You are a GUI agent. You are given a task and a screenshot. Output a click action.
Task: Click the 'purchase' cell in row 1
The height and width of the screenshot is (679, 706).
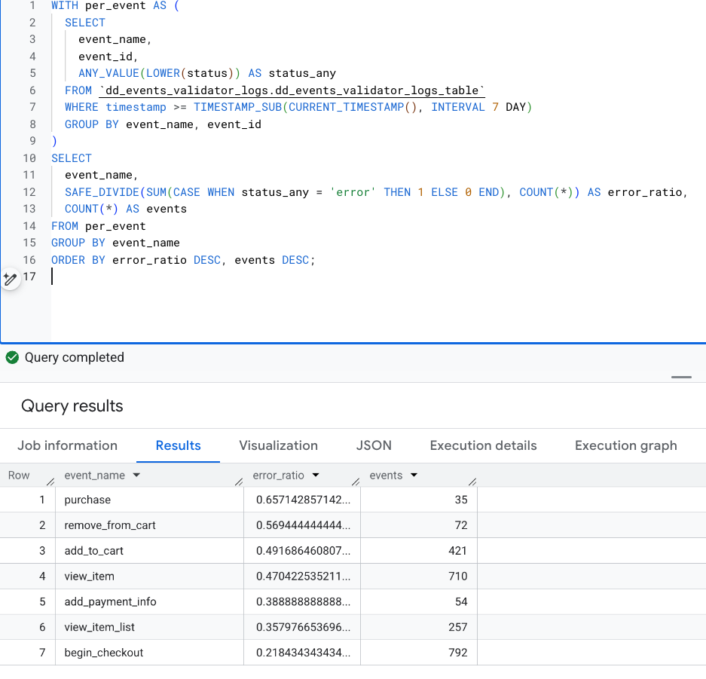pos(149,500)
